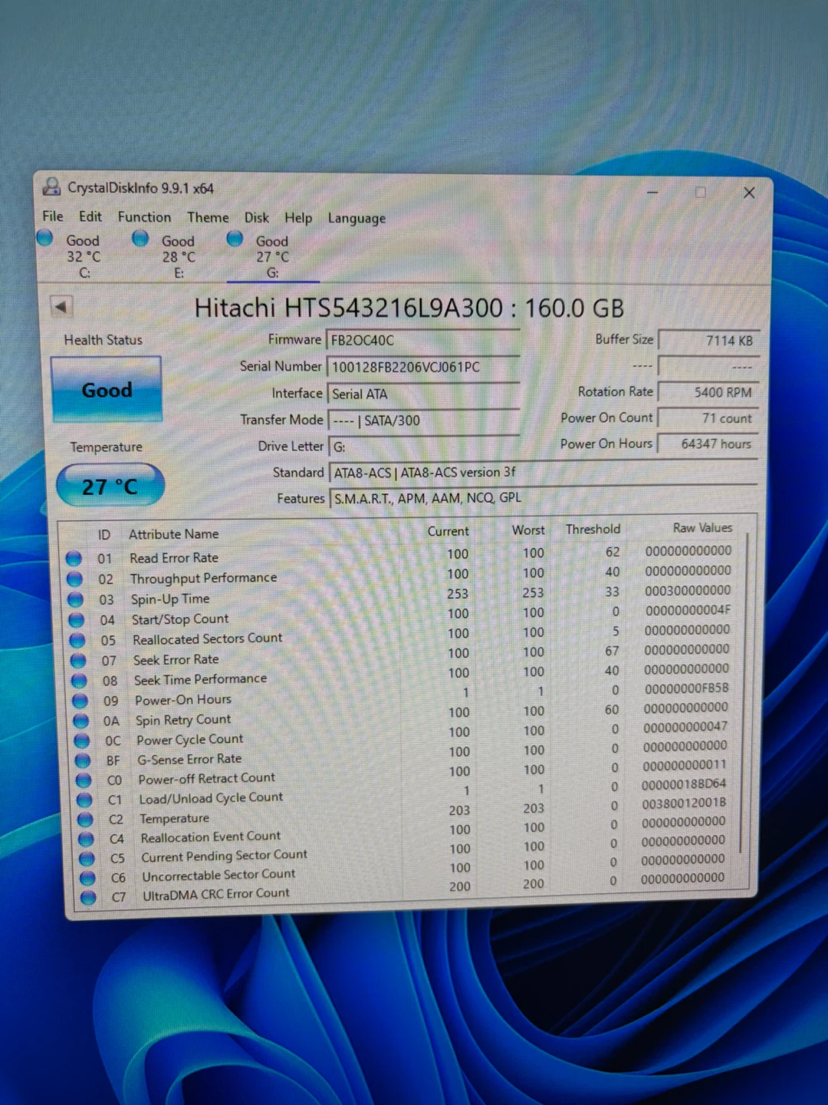Click the Firmware field FB2OC40C
828x1105 pixels.
[423, 340]
